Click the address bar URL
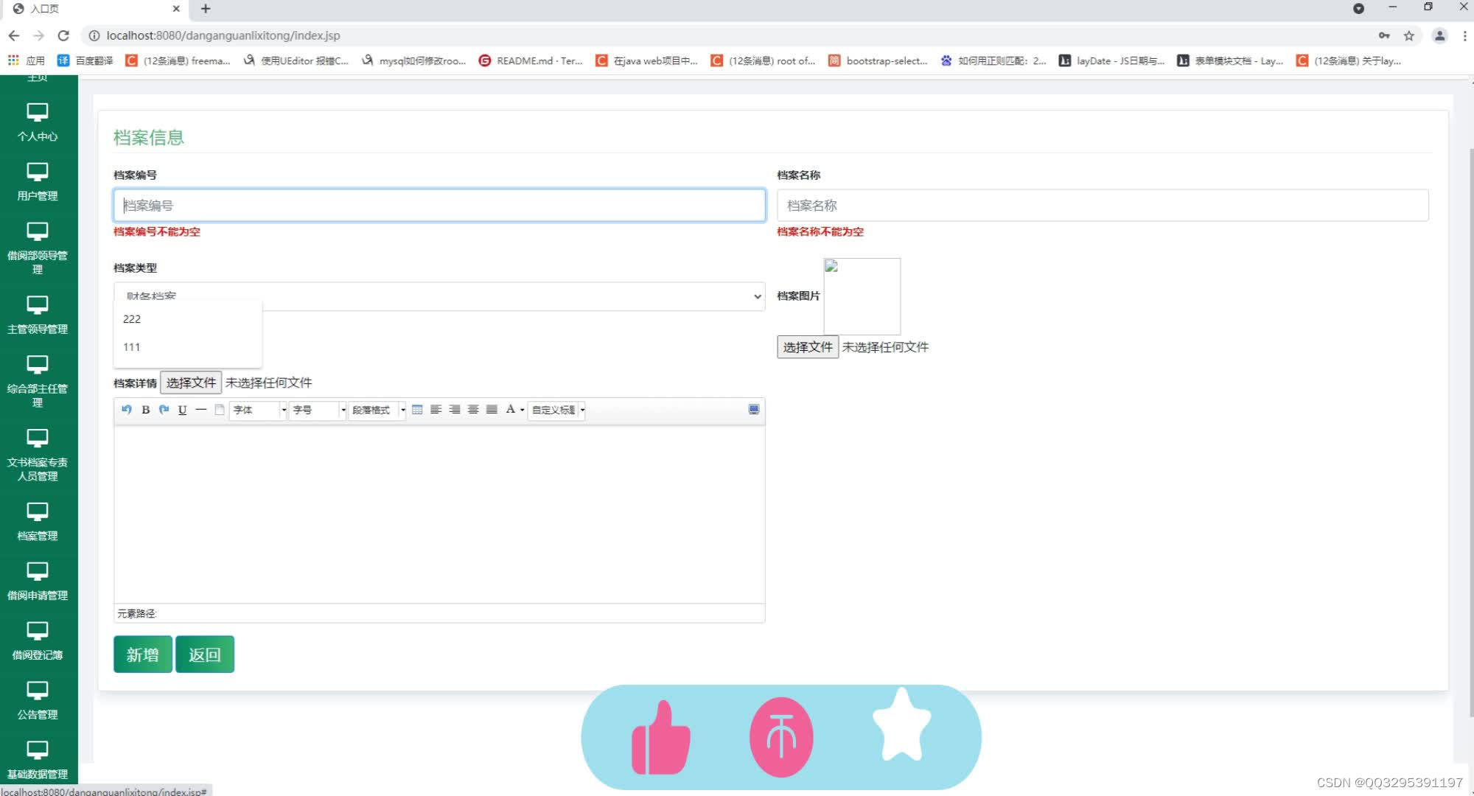The height and width of the screenshot is (796, 1474). pyautogui.click(x=223, y=35)
